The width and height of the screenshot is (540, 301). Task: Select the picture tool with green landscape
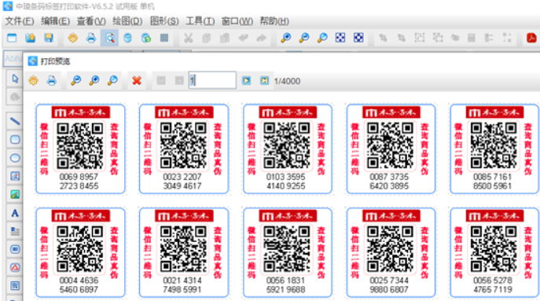pos(15,195)
